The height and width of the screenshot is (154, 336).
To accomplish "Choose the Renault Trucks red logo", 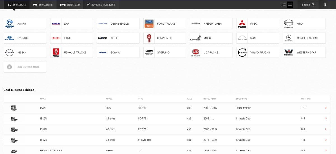I will pos(56,52).
